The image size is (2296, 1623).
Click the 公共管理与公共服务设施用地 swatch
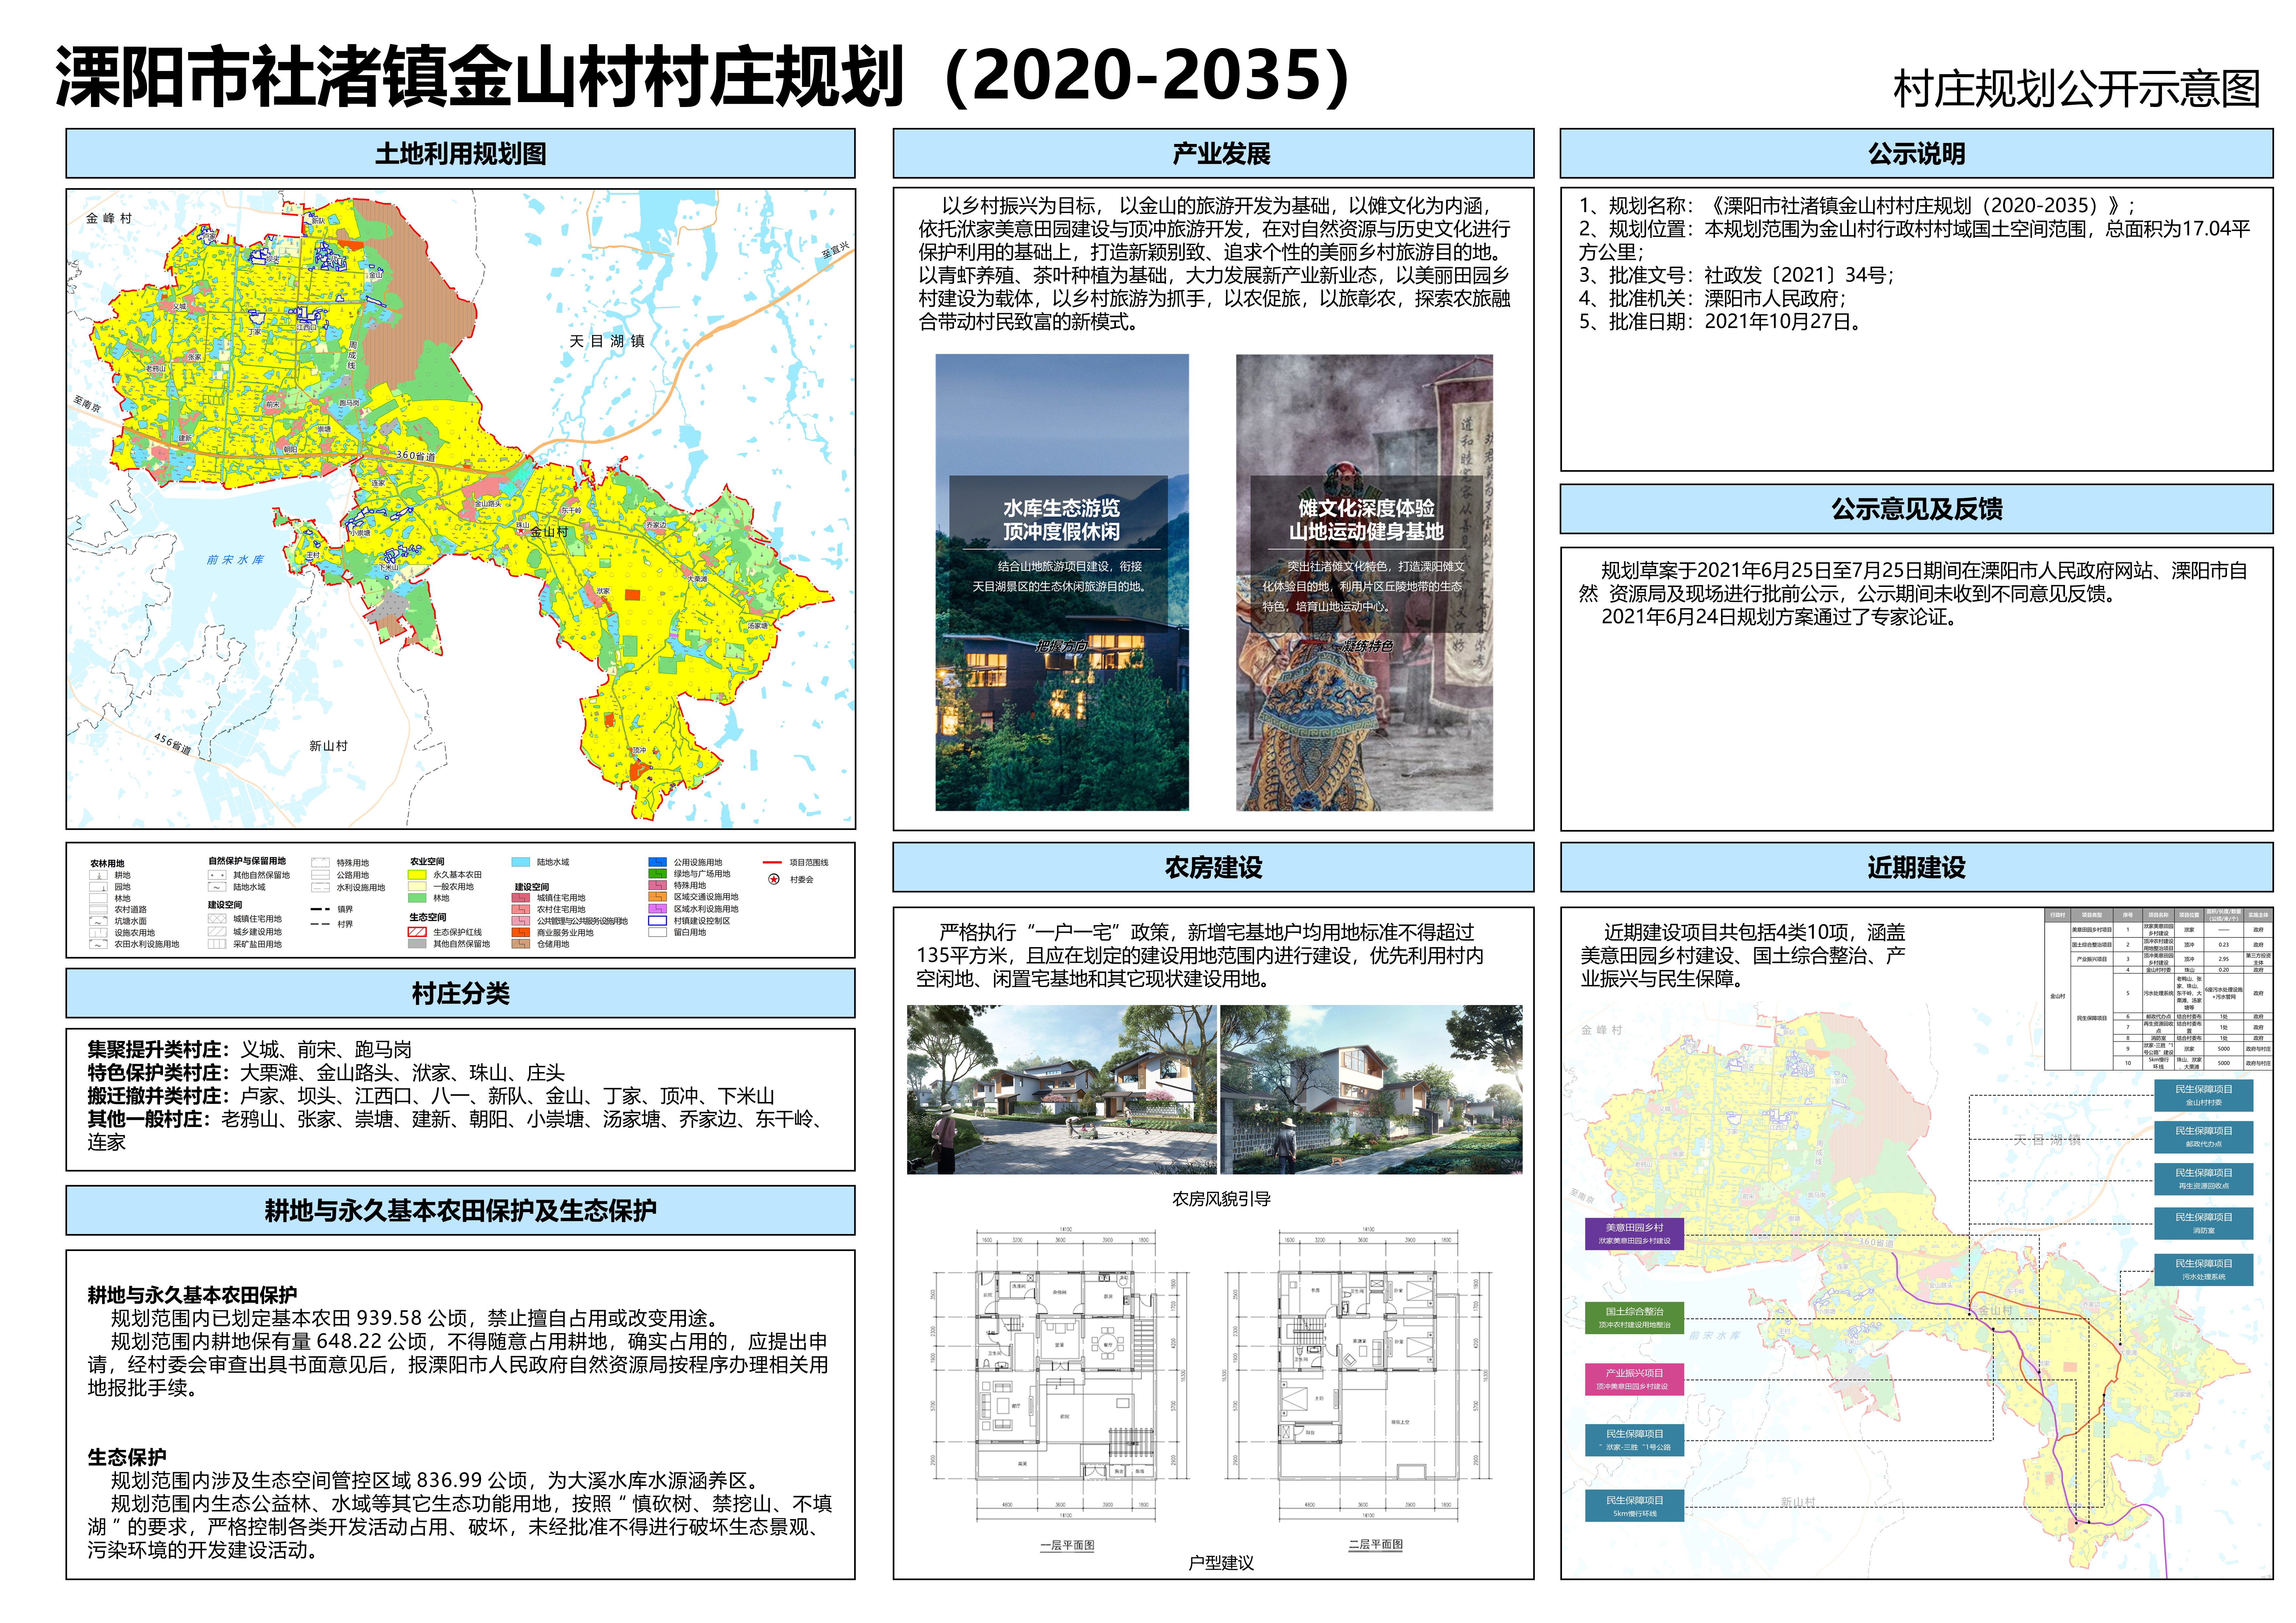click(521, 921)
